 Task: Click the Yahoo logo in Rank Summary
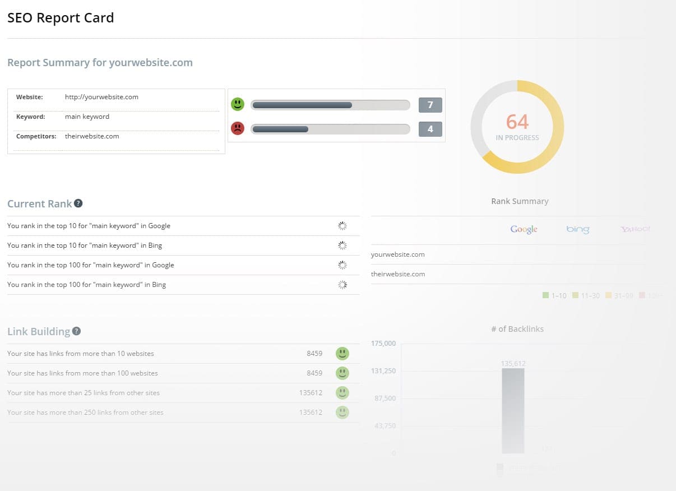[x=635, y=229]
